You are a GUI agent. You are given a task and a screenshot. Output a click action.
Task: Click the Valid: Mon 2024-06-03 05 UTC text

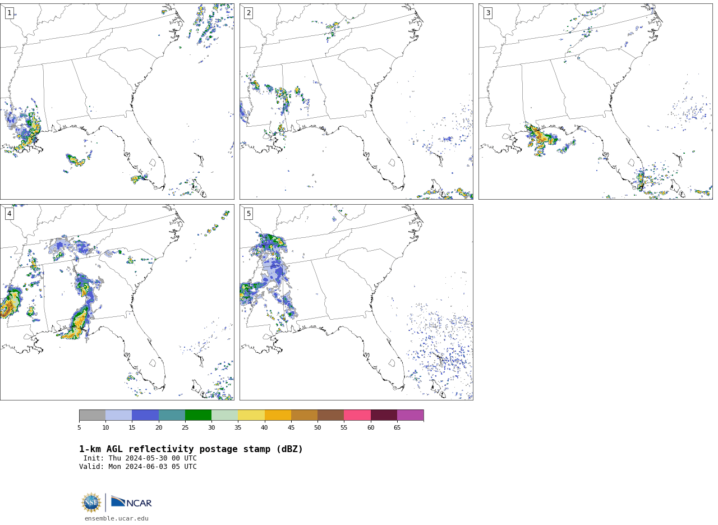[x=138, y=467]
